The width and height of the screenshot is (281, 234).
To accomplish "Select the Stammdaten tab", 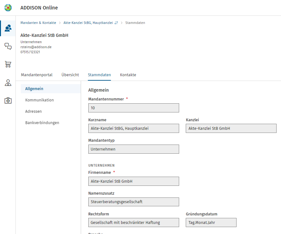I will tap(99, 75).
